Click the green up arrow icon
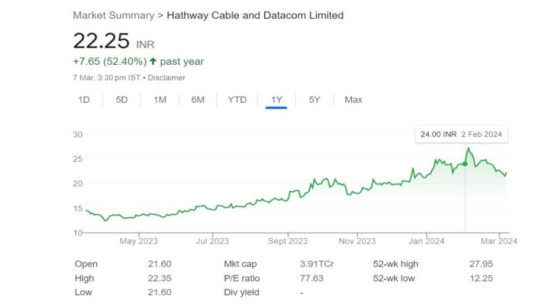Screen dimensions: 536x301 coord(153,62)
